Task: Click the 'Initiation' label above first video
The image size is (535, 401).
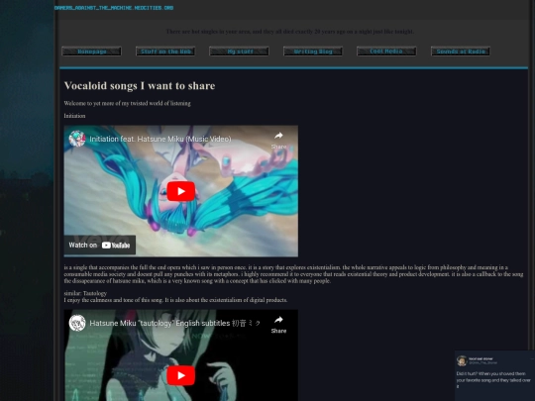Action: (x=74, y=116)
